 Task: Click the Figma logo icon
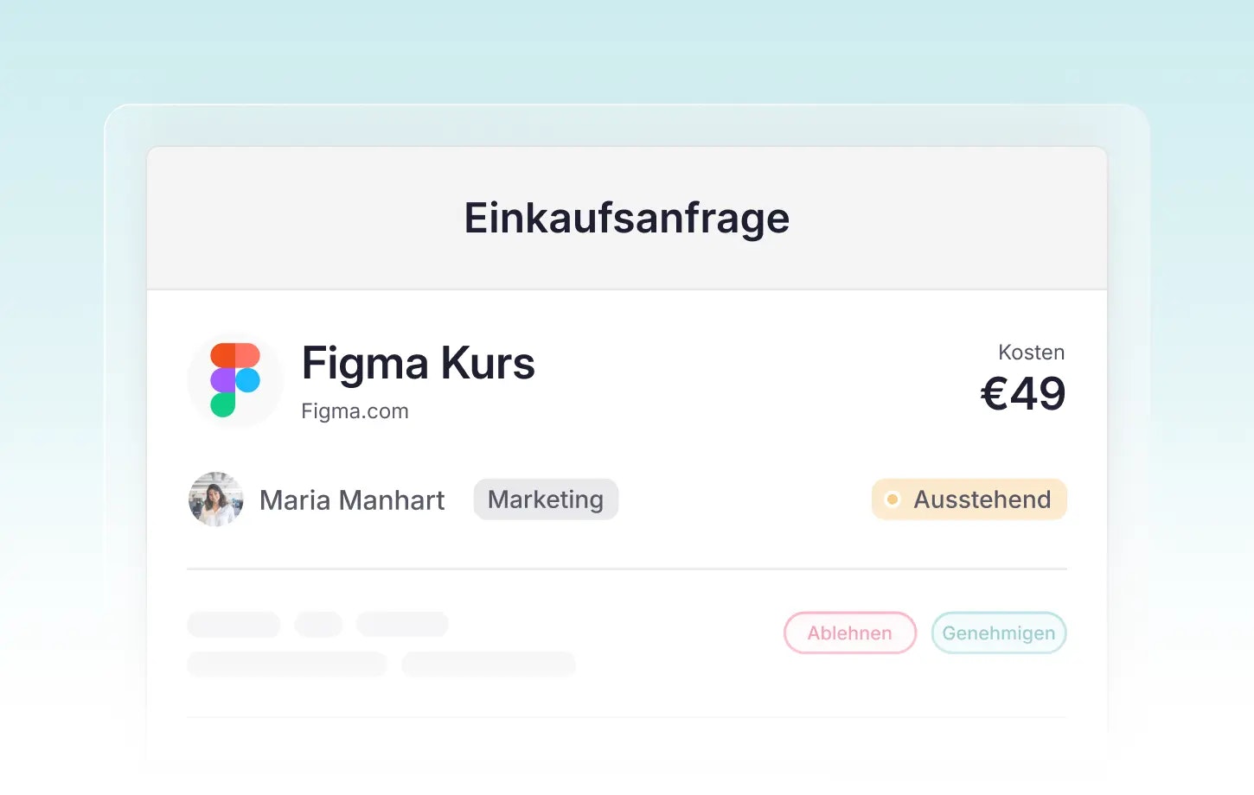tap(235, 380)
